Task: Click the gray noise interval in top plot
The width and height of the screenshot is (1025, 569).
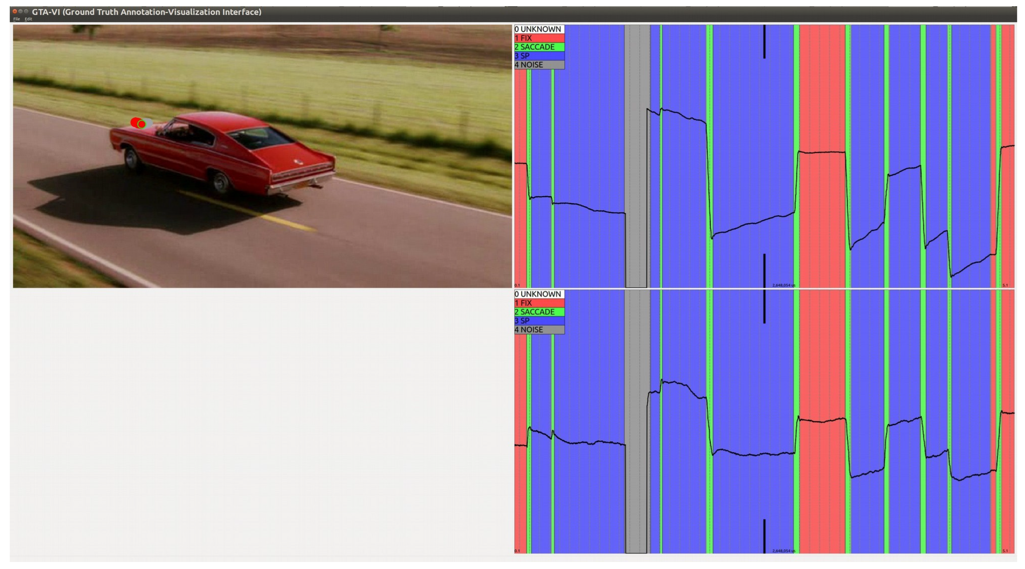Action: [637, 119]
